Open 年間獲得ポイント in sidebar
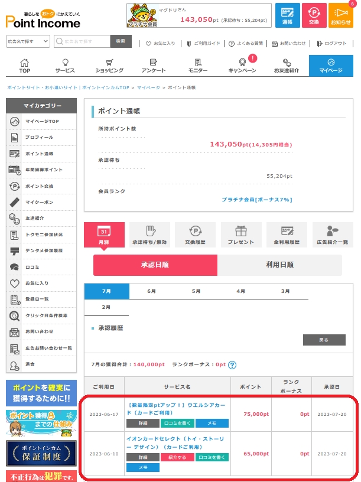The width and height of the screenshot is (361, 482). pyautogui.click(x=41, y=170)
